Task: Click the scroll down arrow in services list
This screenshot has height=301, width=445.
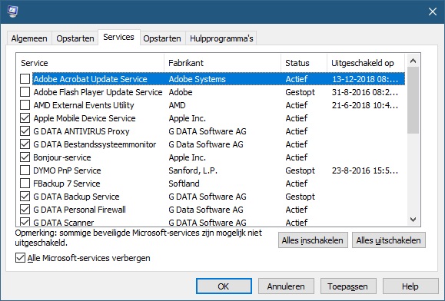Action: pyautogui.click(x=413, y=220)
